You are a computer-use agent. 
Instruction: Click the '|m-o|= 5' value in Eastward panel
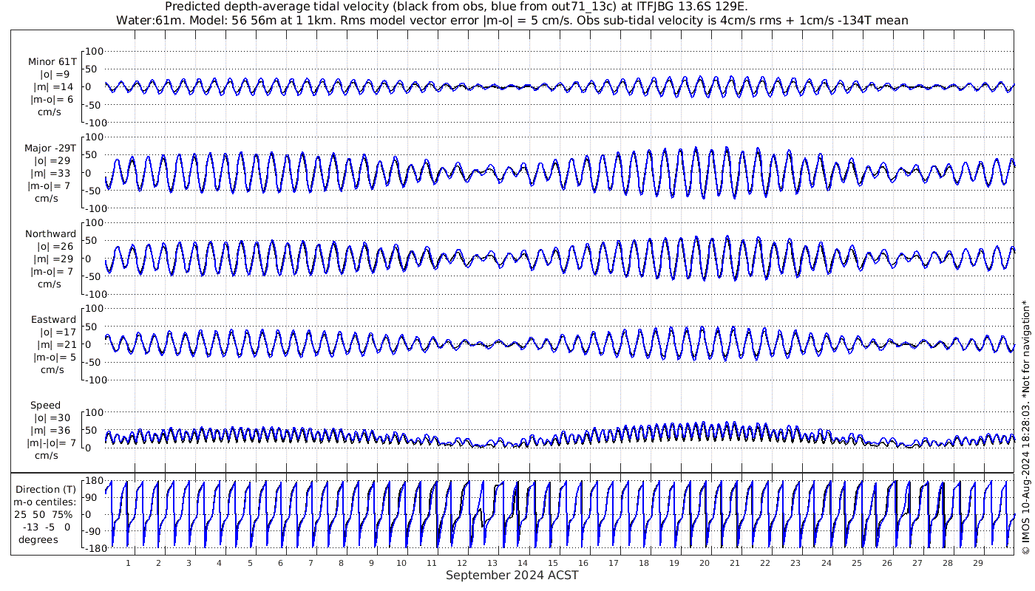54,357
